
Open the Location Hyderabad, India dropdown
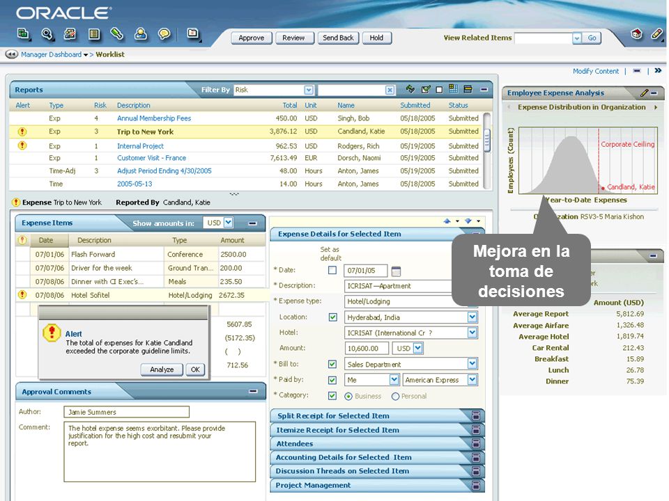pos(472,317)
